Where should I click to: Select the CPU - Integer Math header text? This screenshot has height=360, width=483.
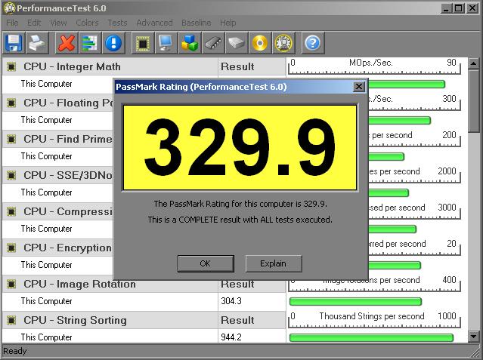(72, 66)
